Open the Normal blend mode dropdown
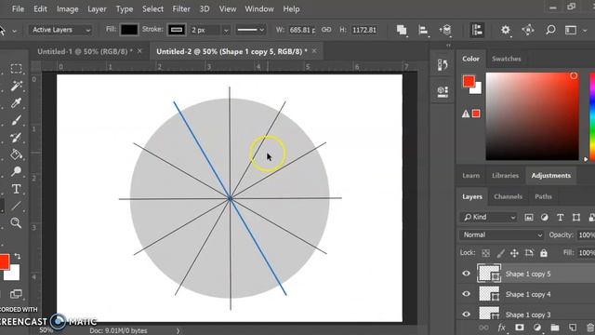The image size is (595, 335). [x=502, y=235]
